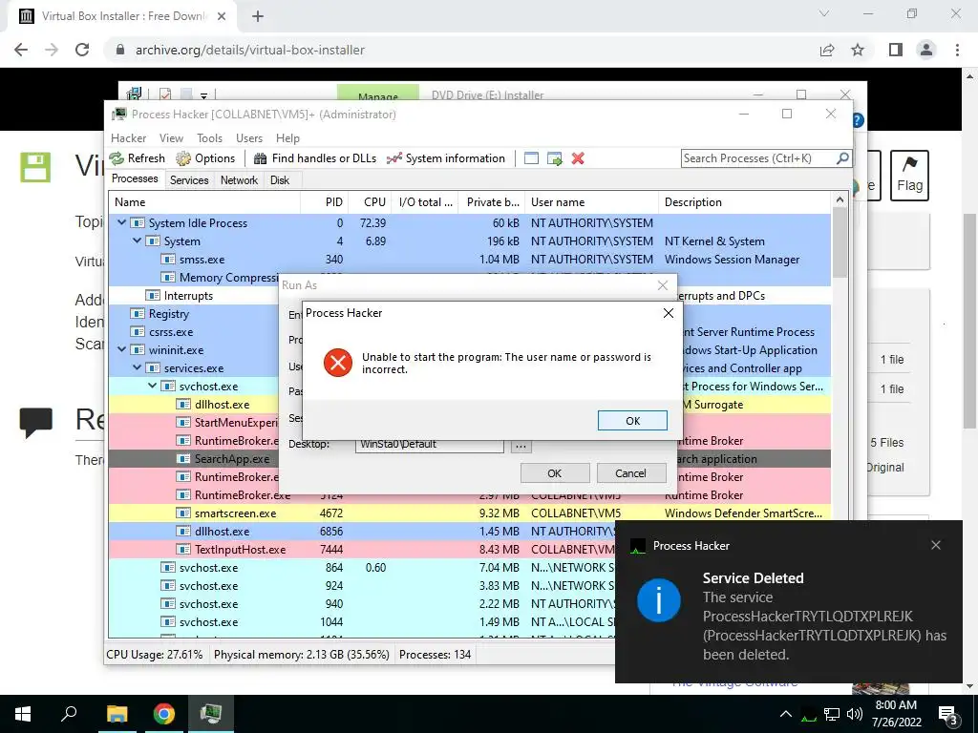Collapse the services.exe tree node

(137, 367)
